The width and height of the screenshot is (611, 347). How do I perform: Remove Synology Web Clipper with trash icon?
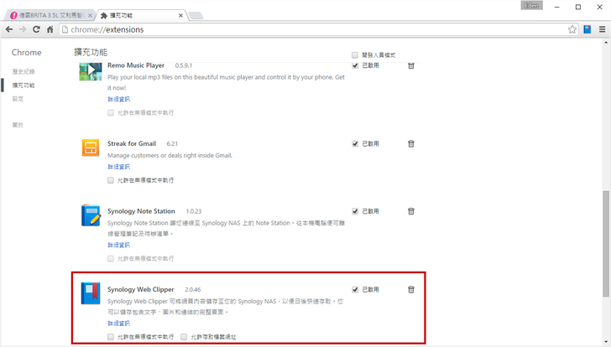click(x=410, y=289)
